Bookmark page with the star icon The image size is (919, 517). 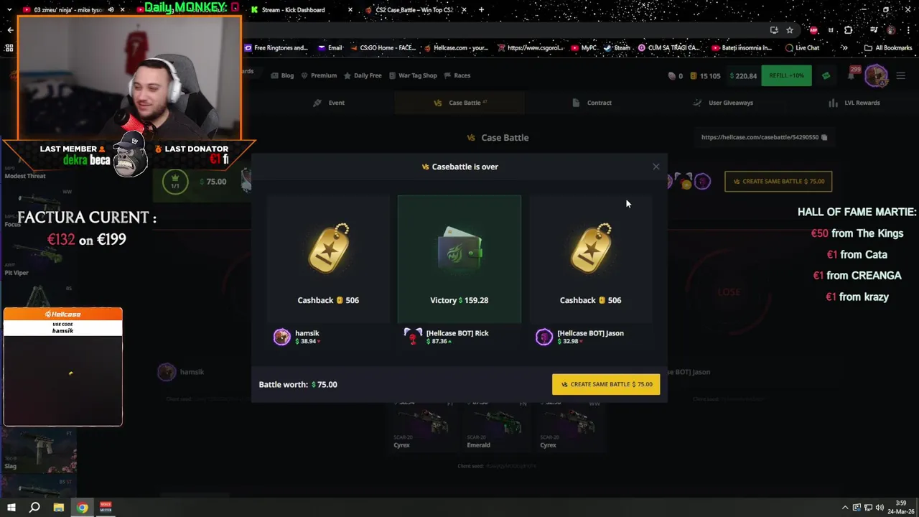click(790, 30)
